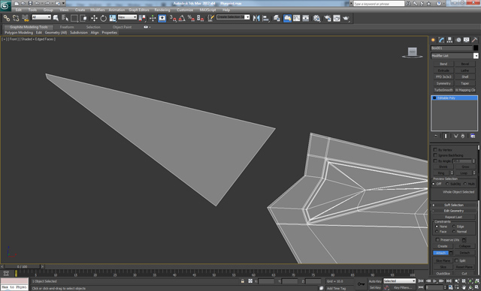Enable the Preserve UVs checkbox
This screenshot has height=291, width=481.
click(x=437, y=239)
